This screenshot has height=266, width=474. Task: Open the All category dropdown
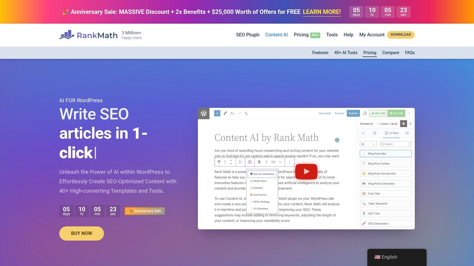pos(368,144)
